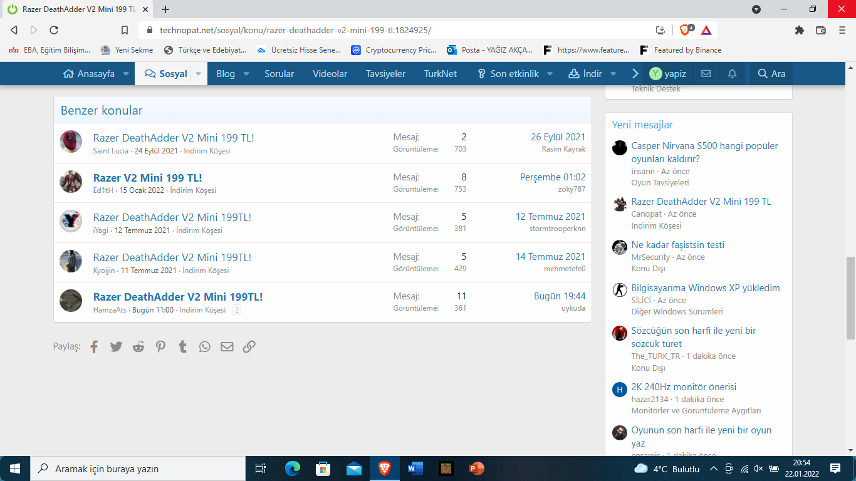The height and width of the screenshot is (481, 856).
Task: Show hidden system tray icons
Action: coord(713,468)
